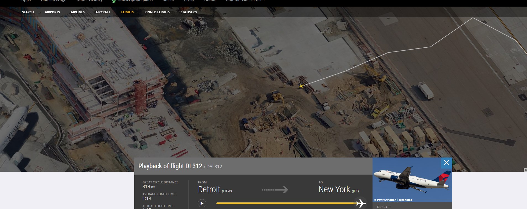Close the DL312 playback panel
The image size is (527, 209).
[x=446, y=163]
